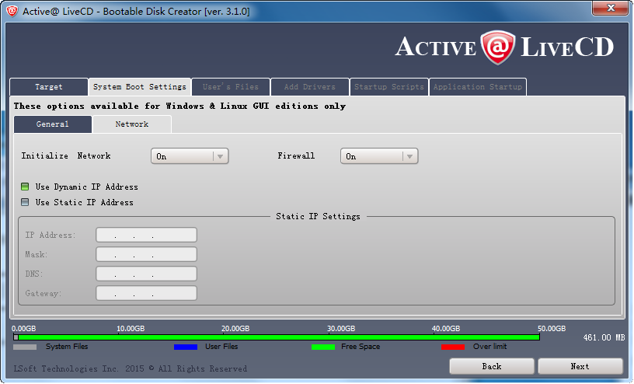
Task: Open the Application Startup tab
Action: point(478,87)
